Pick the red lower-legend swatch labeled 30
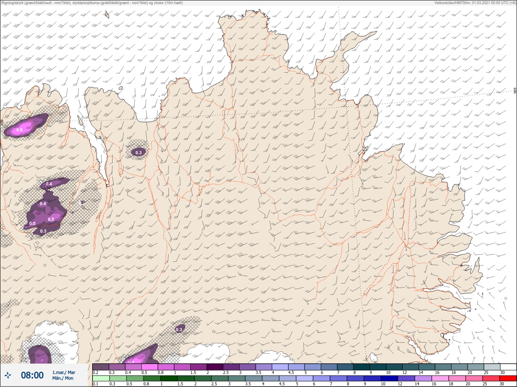 [x=508, y=379]
